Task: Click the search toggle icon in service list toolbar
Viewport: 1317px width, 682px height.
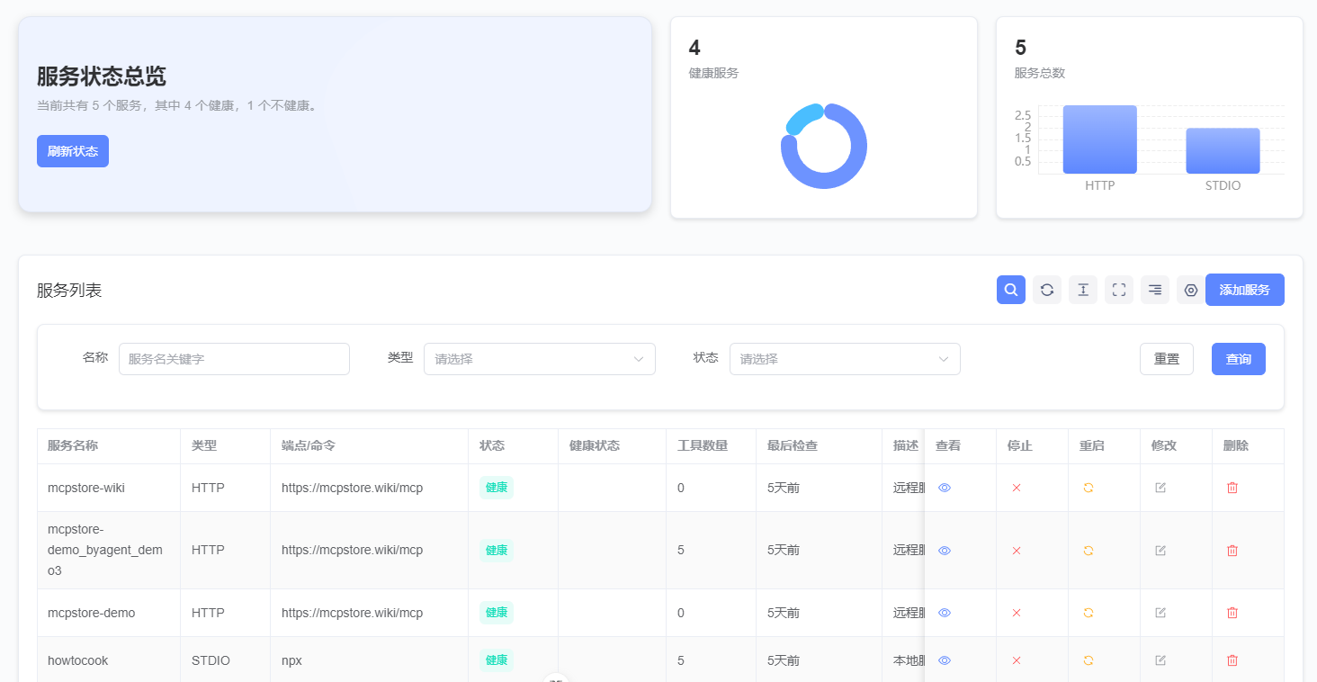Action: tap(1011, 290)
